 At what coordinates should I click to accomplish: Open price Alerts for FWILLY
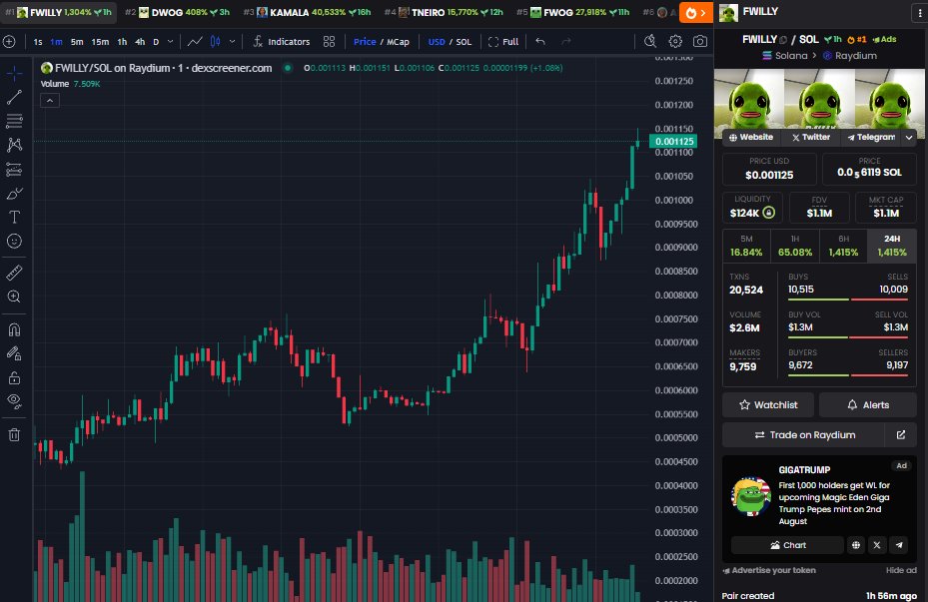pos(868,405)
